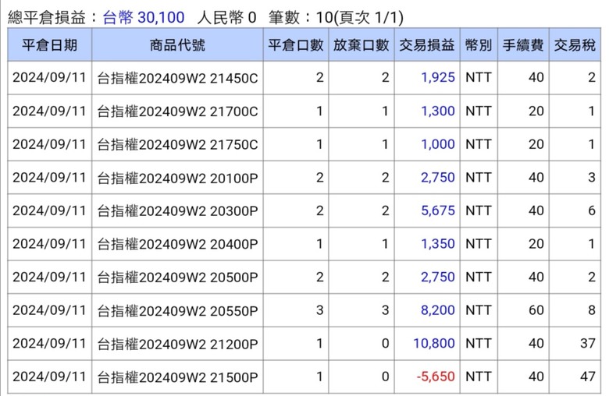The image size is (609, 396).
Task: Click currency NTT in the 20400P row
Action: pyautogui.click(x=479, y=243)
